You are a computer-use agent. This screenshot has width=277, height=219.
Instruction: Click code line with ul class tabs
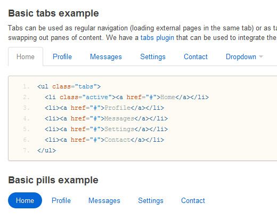69,86
